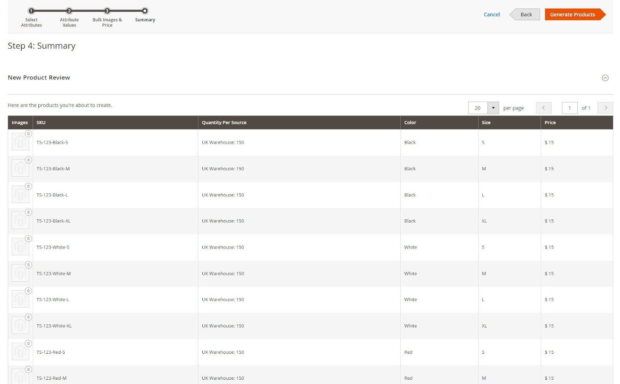
Task: Click step 2 Attribute Values circle
Action: click(x=69, y=11)
